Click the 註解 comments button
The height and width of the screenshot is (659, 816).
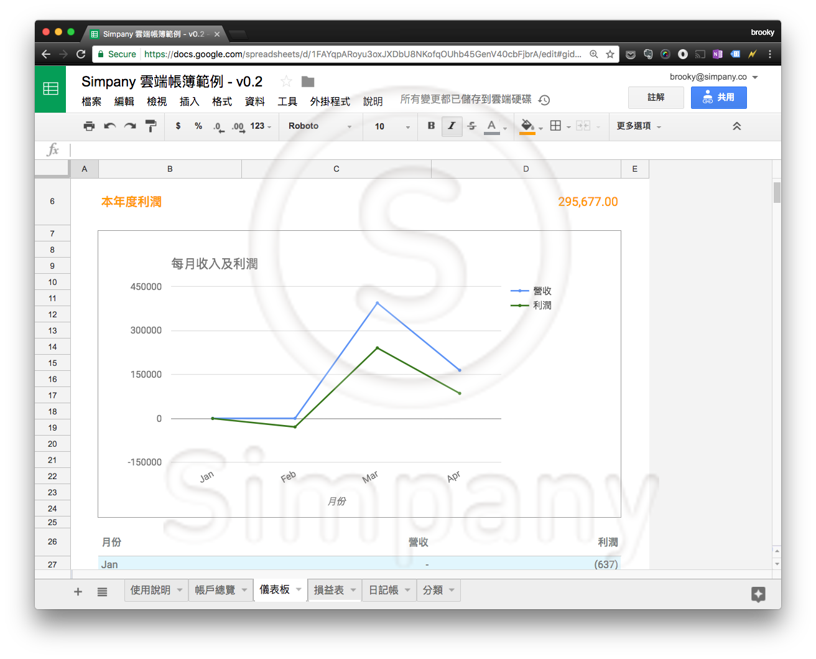(656, 98)
